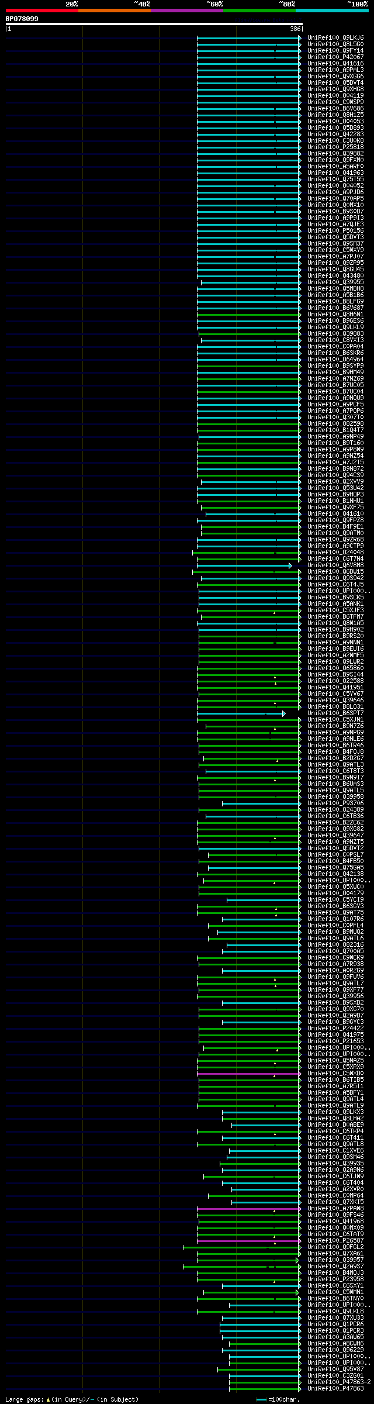
Task: Select the UniRef100_Q95V87 label
Action: pos(335,1369)
